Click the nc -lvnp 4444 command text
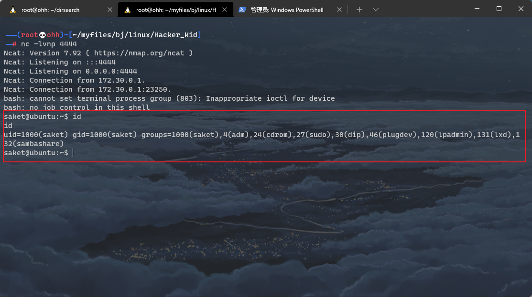The width and height of the screenshot is (532, 297). (50, 43)
